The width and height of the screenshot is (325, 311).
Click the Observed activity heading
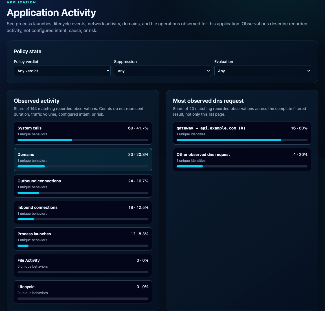point(37,101)
